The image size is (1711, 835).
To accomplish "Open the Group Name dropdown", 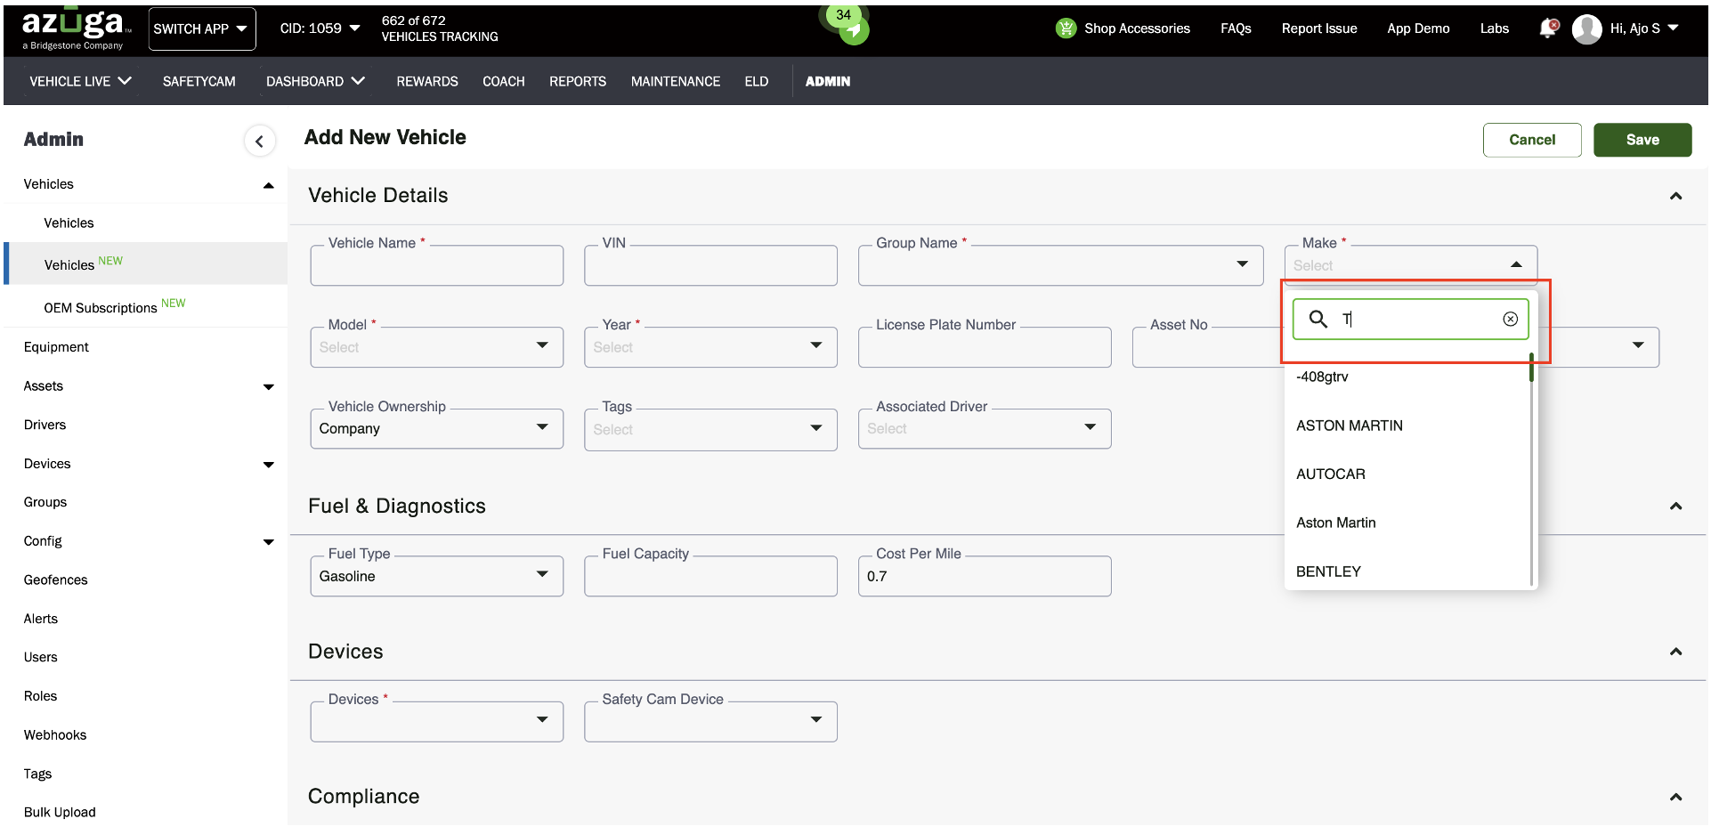I will (1060, 265).
